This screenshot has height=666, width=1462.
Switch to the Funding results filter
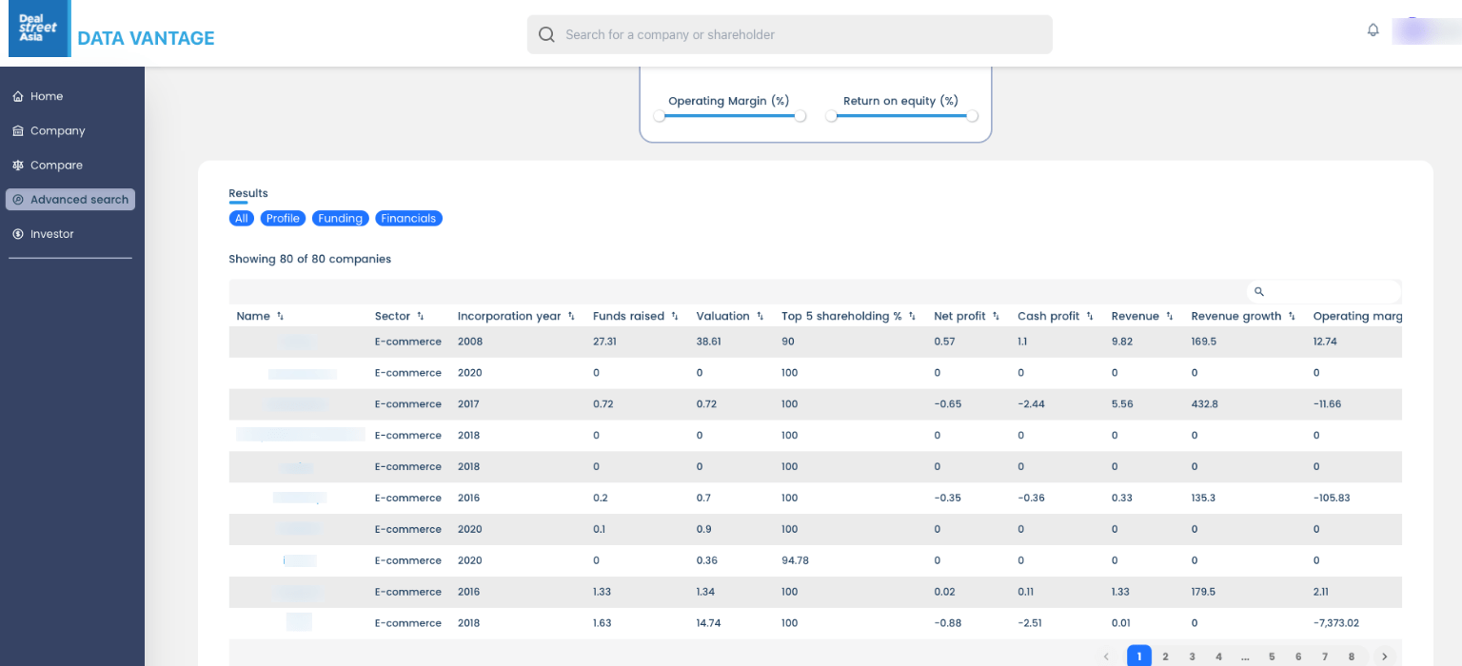coord(340,218)
